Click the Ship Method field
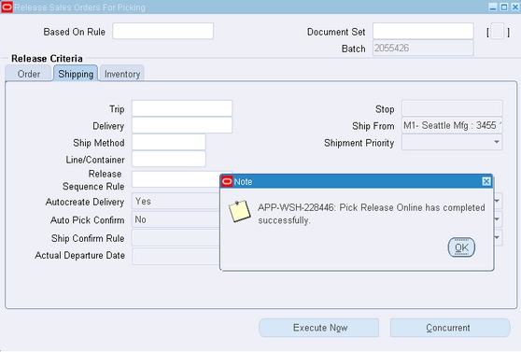Viewport: 521px width, 352px height. pyautogui.click(x=169, y=142)
